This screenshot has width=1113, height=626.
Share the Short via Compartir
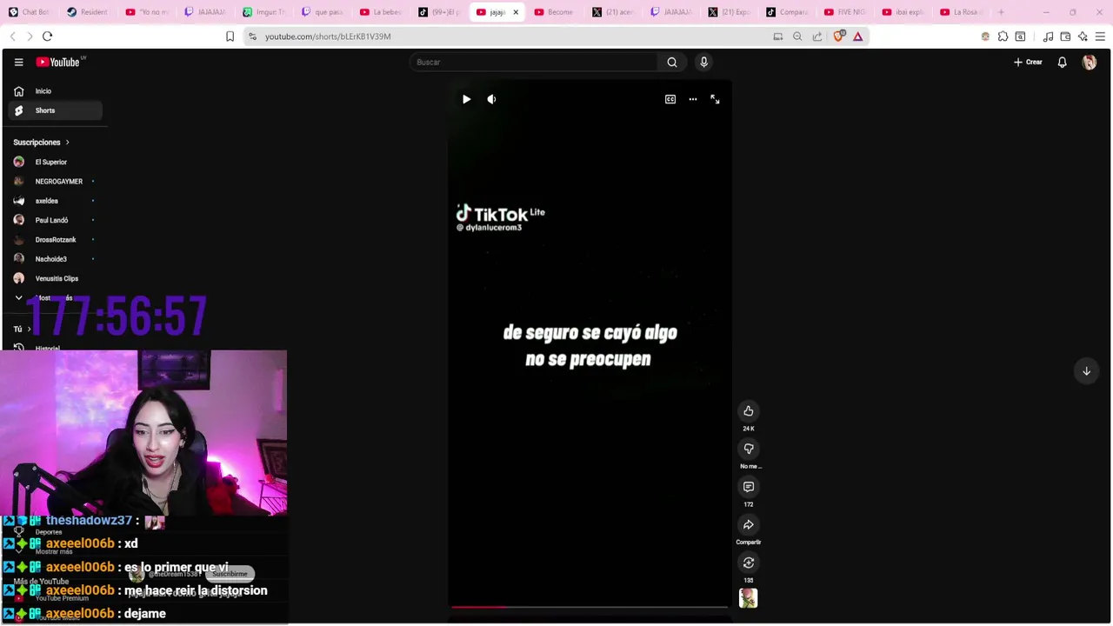[749, 524]
